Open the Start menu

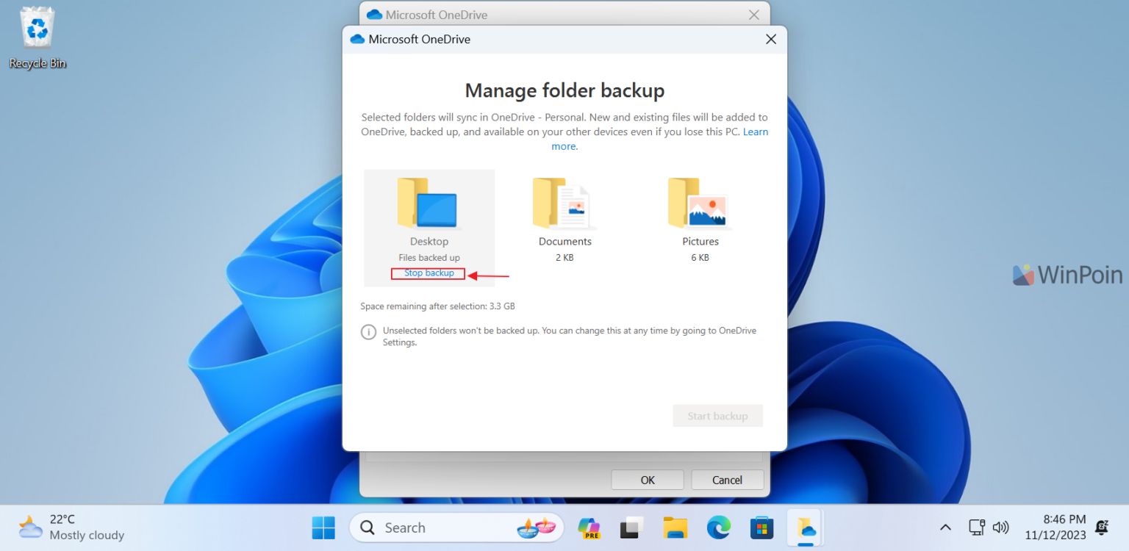tap(323, 527)
